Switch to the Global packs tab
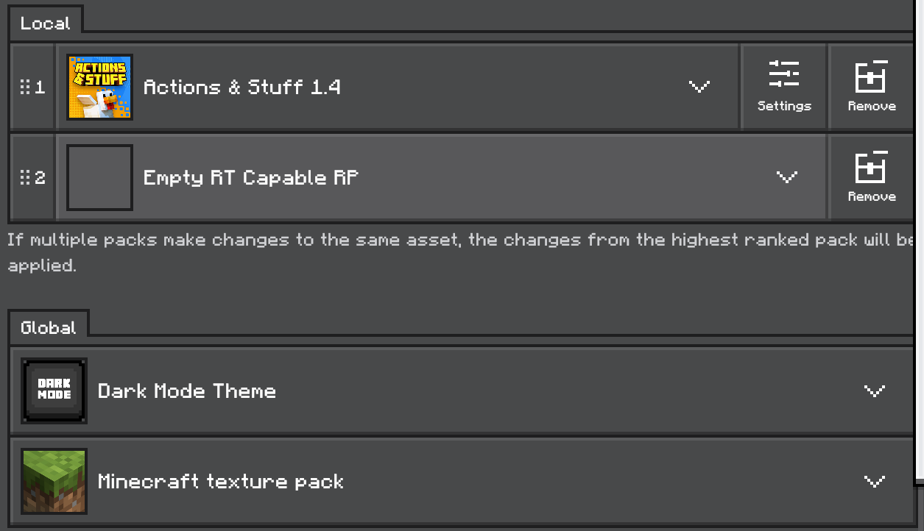 (49, 327)
